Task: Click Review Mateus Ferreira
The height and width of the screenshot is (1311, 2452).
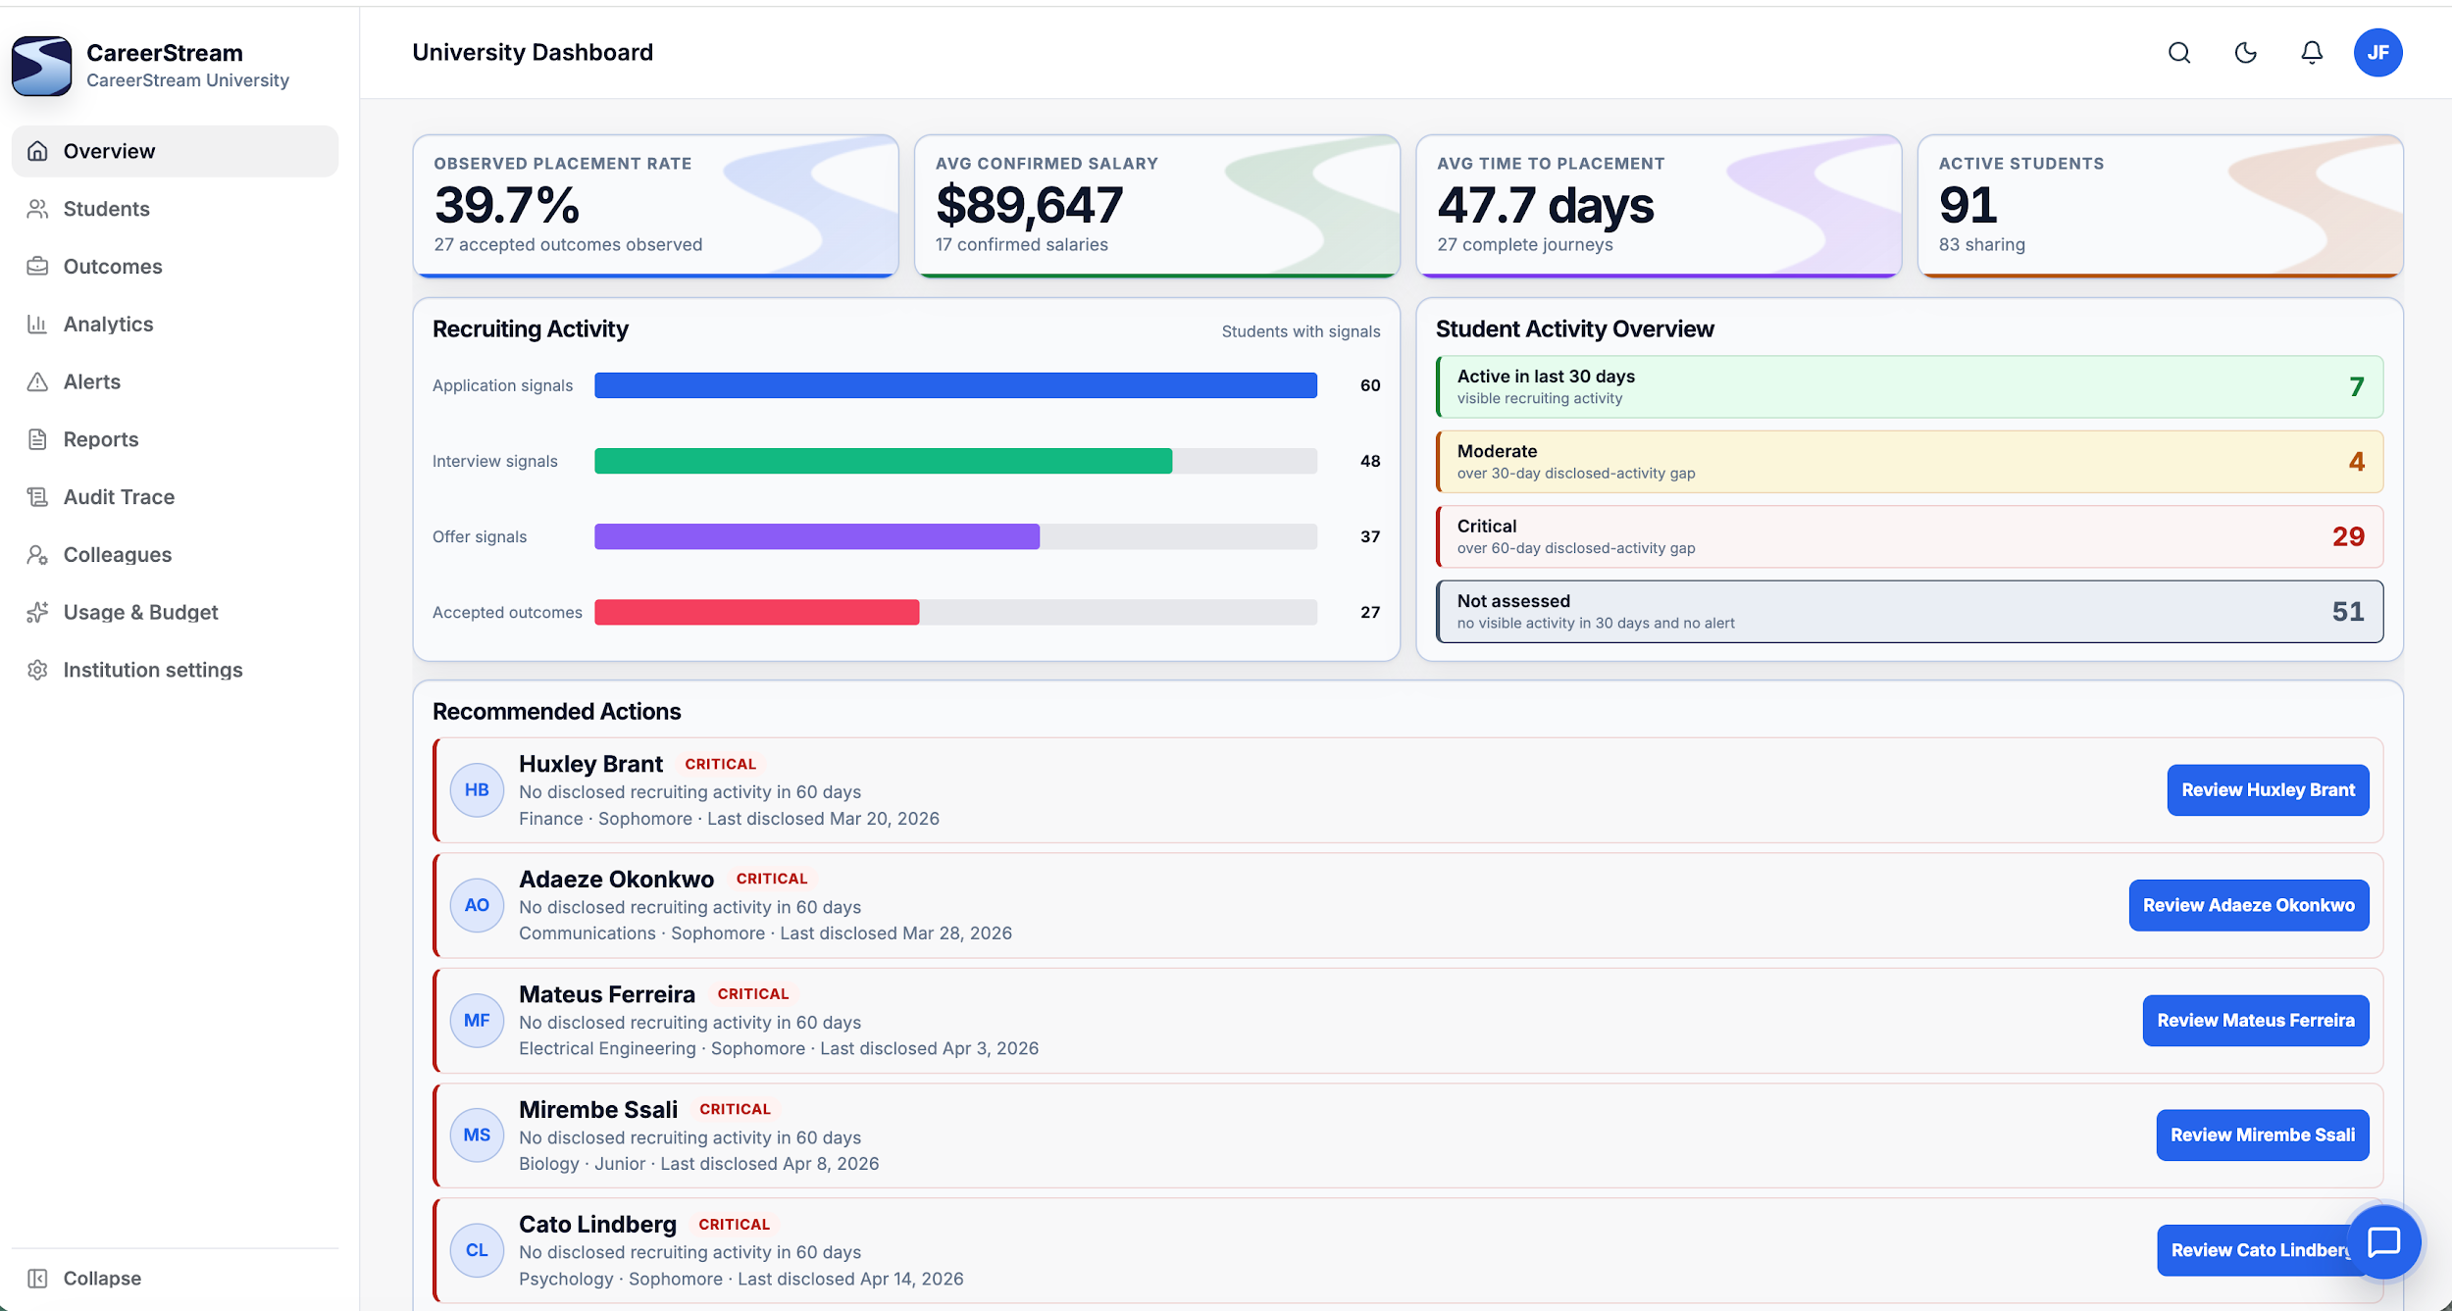Action: pyautogui.click(x=2256, y=1021)
